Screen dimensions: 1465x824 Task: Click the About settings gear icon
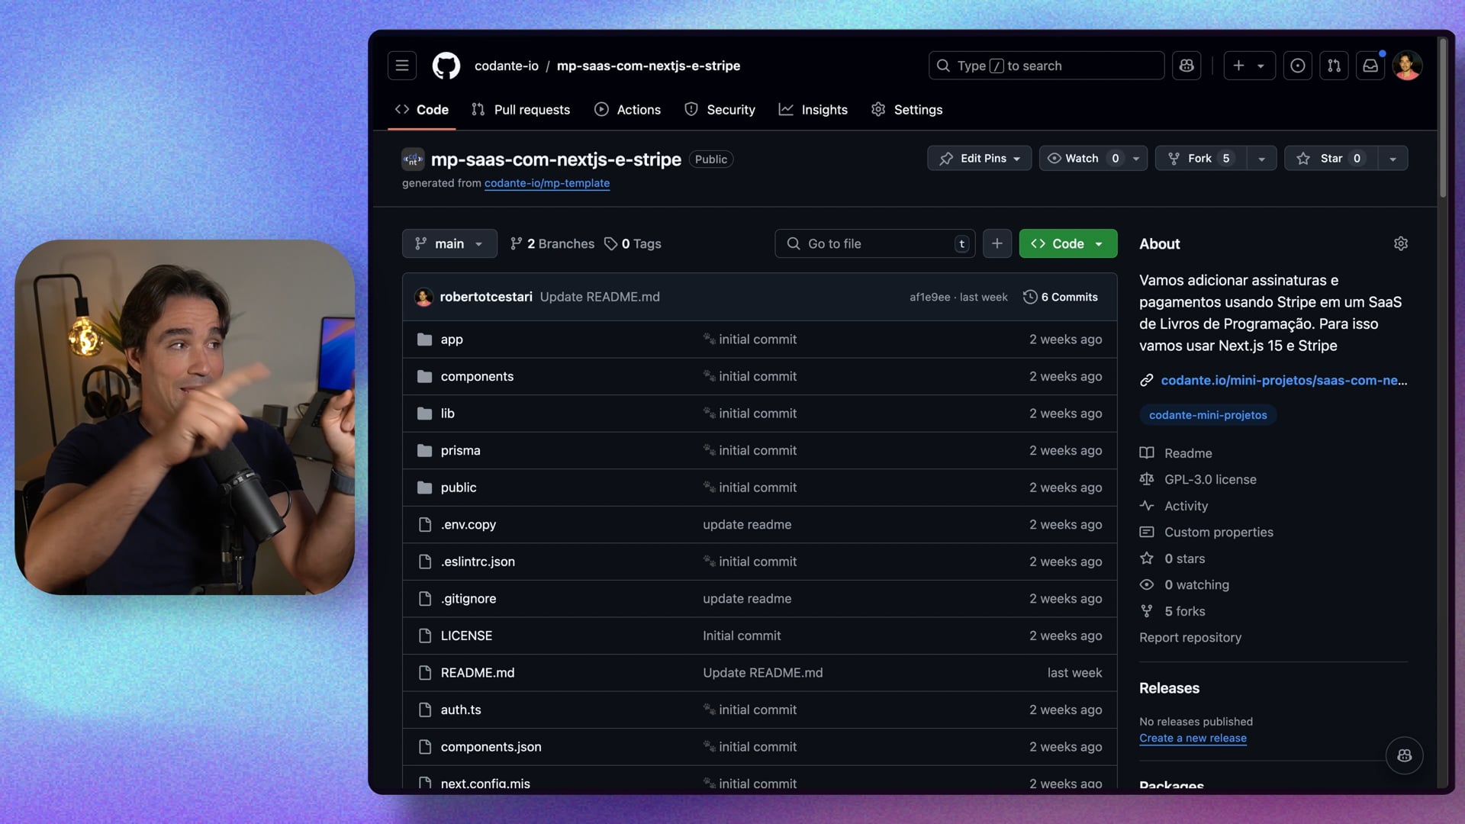1400,243
